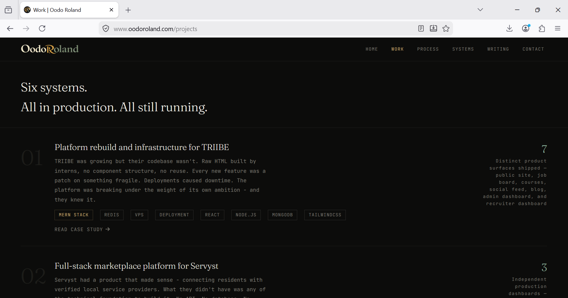Click the 'Distinct product surfaces shipped' description
Screen dimensions: 568x298
tap(515, 182)
